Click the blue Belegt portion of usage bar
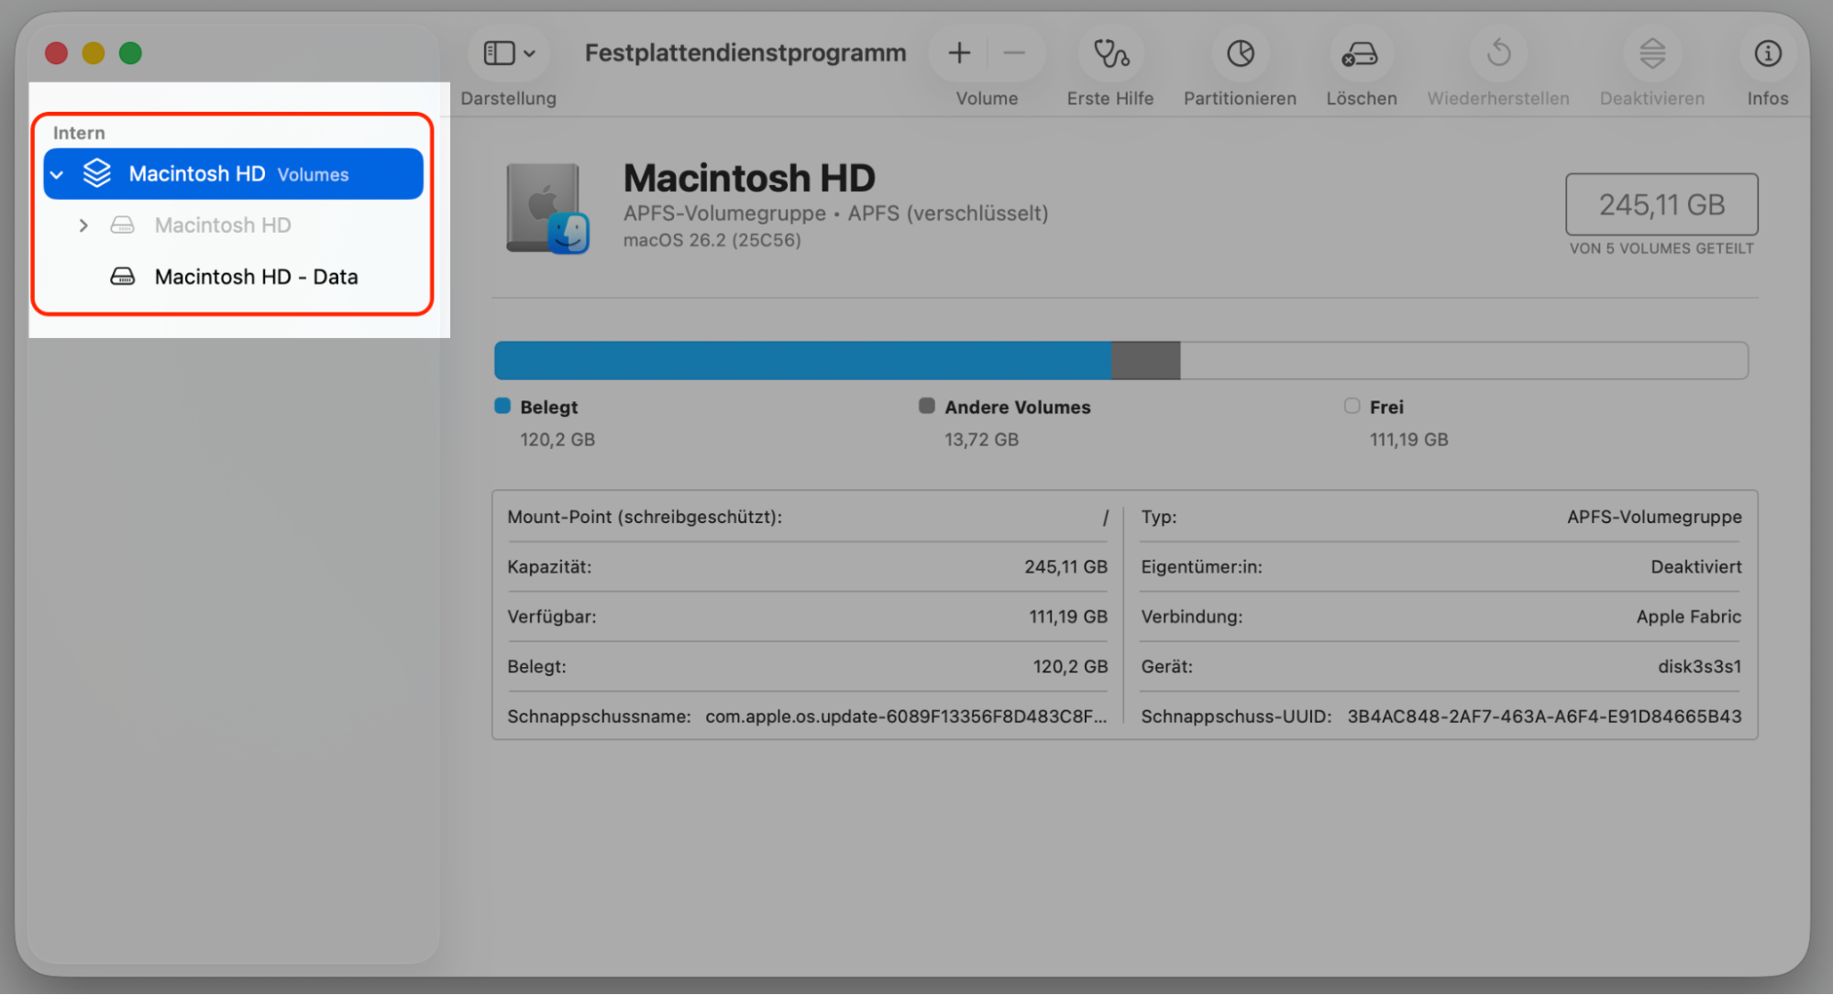Screen dimensions: 1833x995 point(802,361)
